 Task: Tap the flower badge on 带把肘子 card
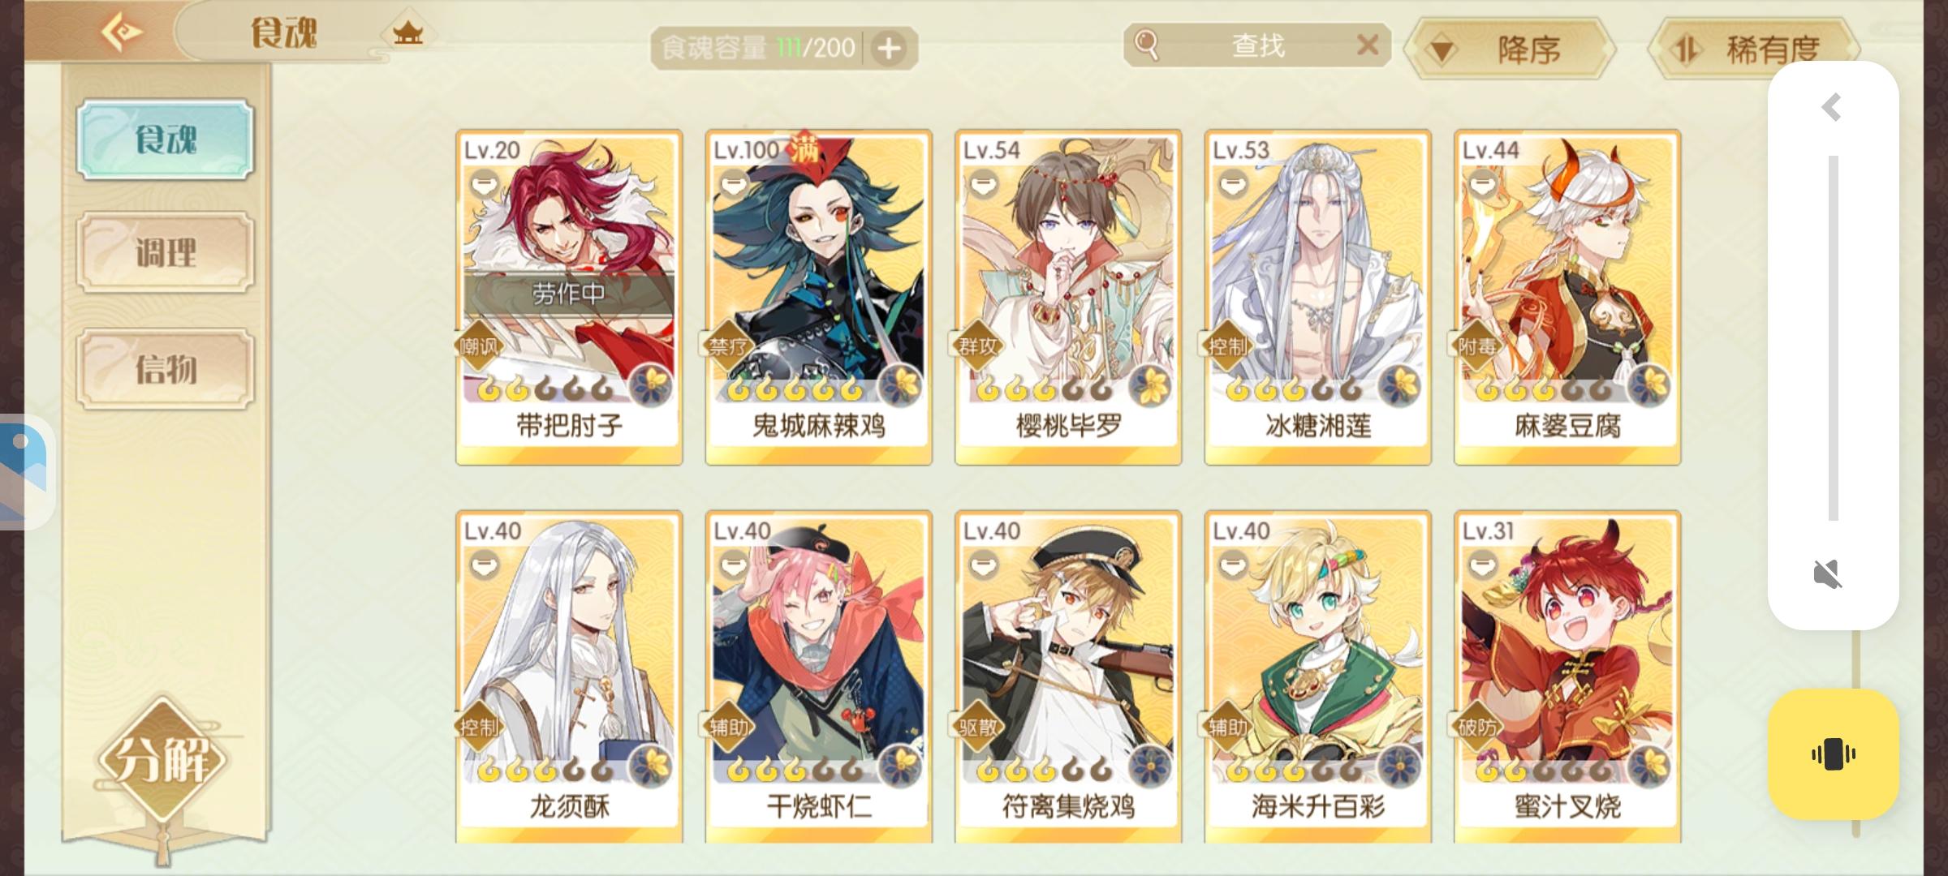pos(651,385)
